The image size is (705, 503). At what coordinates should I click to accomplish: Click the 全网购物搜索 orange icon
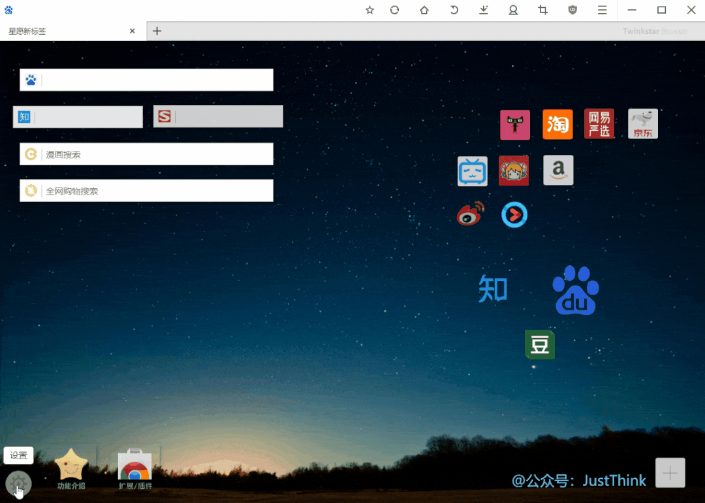coord(31,191)
